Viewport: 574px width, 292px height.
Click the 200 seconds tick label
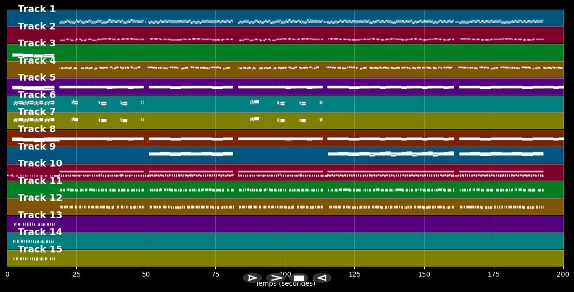[563, 275]
